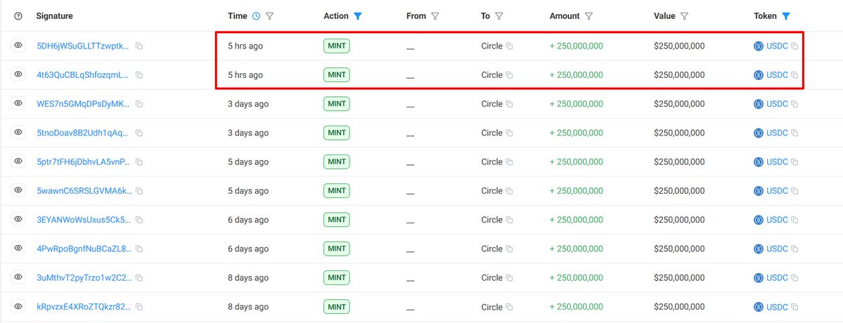The height and width of the screenshot is (323, 843).
Task: Click the help question mark icon in header
Action: pos(18,16)
